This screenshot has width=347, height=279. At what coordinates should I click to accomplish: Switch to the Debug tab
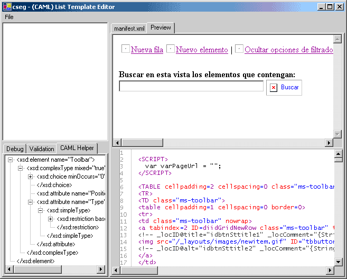(15, 149)
